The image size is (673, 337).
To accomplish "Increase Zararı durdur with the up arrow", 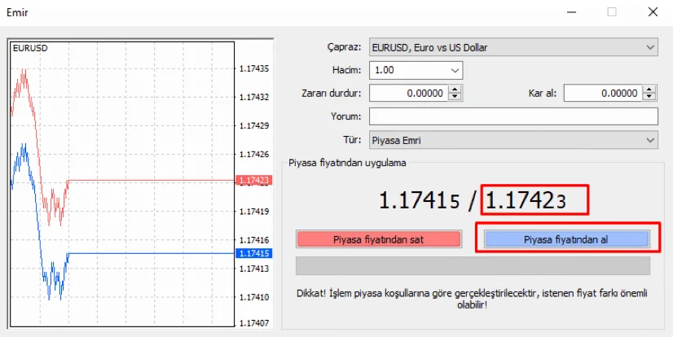I will coord(455,90).
